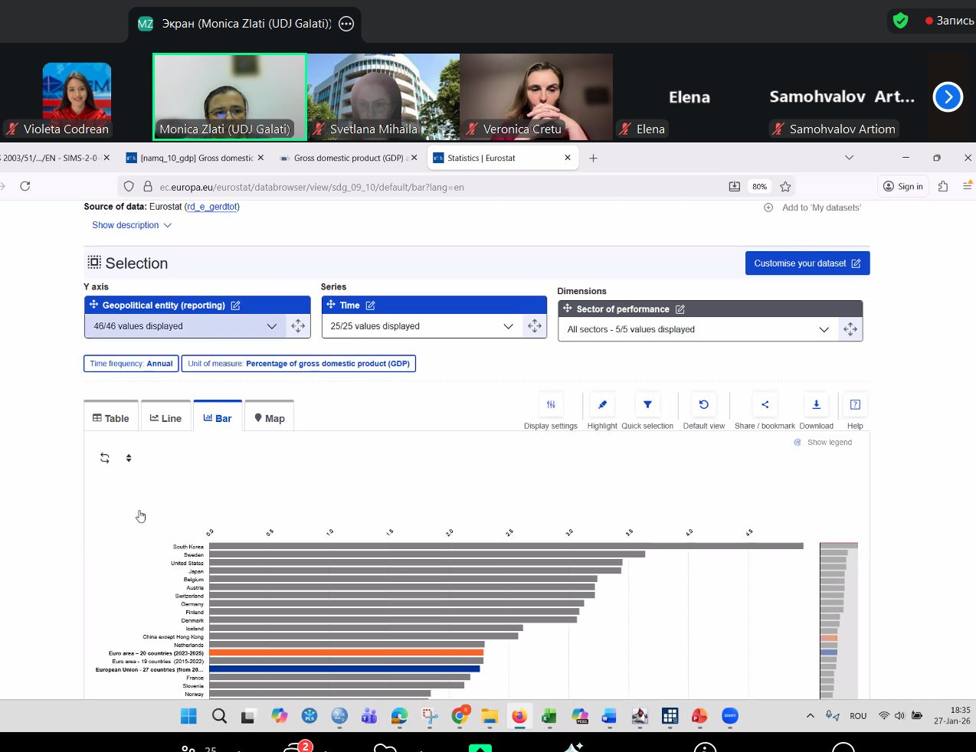Click the Highlight pen icon
The height and width of the screenshot is (752, 976).
click(x=602, y=405)
